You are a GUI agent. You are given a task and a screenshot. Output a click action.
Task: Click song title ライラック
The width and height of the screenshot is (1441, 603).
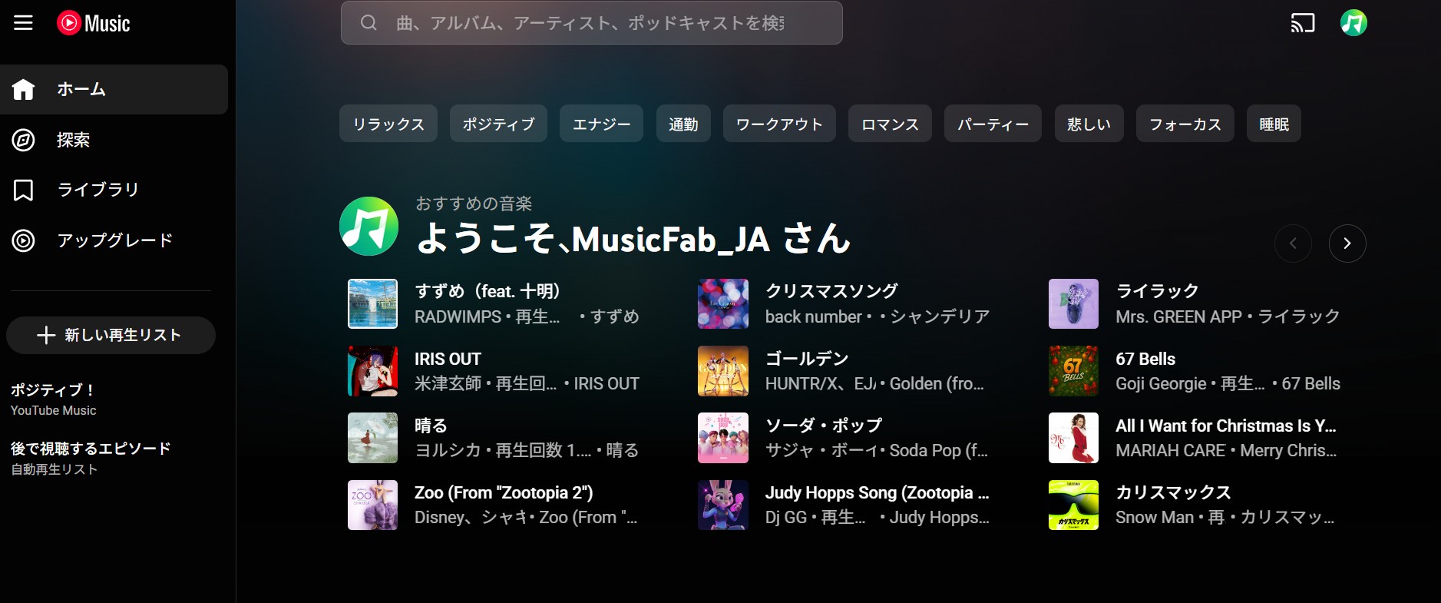(1157, 291)
